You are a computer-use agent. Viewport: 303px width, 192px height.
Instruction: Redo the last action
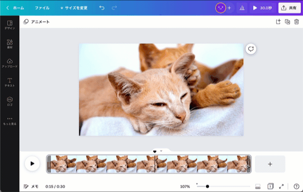click(114, 8)
